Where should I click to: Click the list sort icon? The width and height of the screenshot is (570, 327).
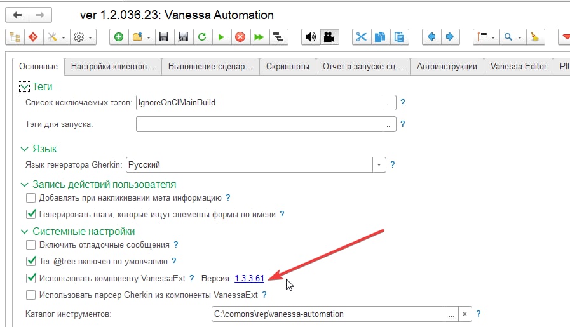click(x=482, y=36)
